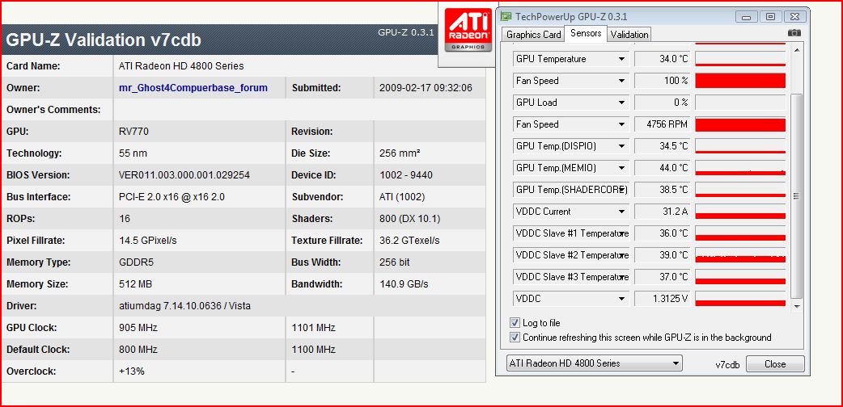Screen dimensions: 843x407
Task: Open the VDDC voltage sensor dropdown
Action: click(621, 299)
